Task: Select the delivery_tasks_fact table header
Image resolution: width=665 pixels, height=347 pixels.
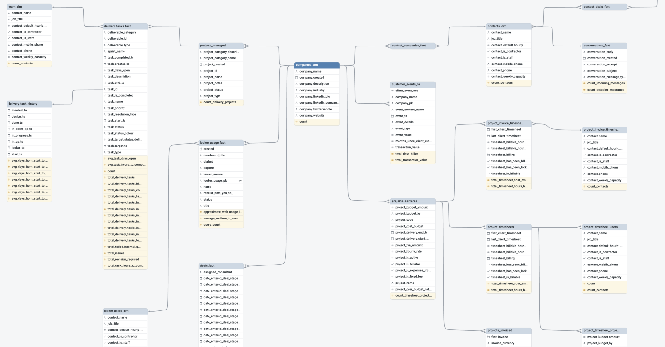Action: [x=125, y=26]
